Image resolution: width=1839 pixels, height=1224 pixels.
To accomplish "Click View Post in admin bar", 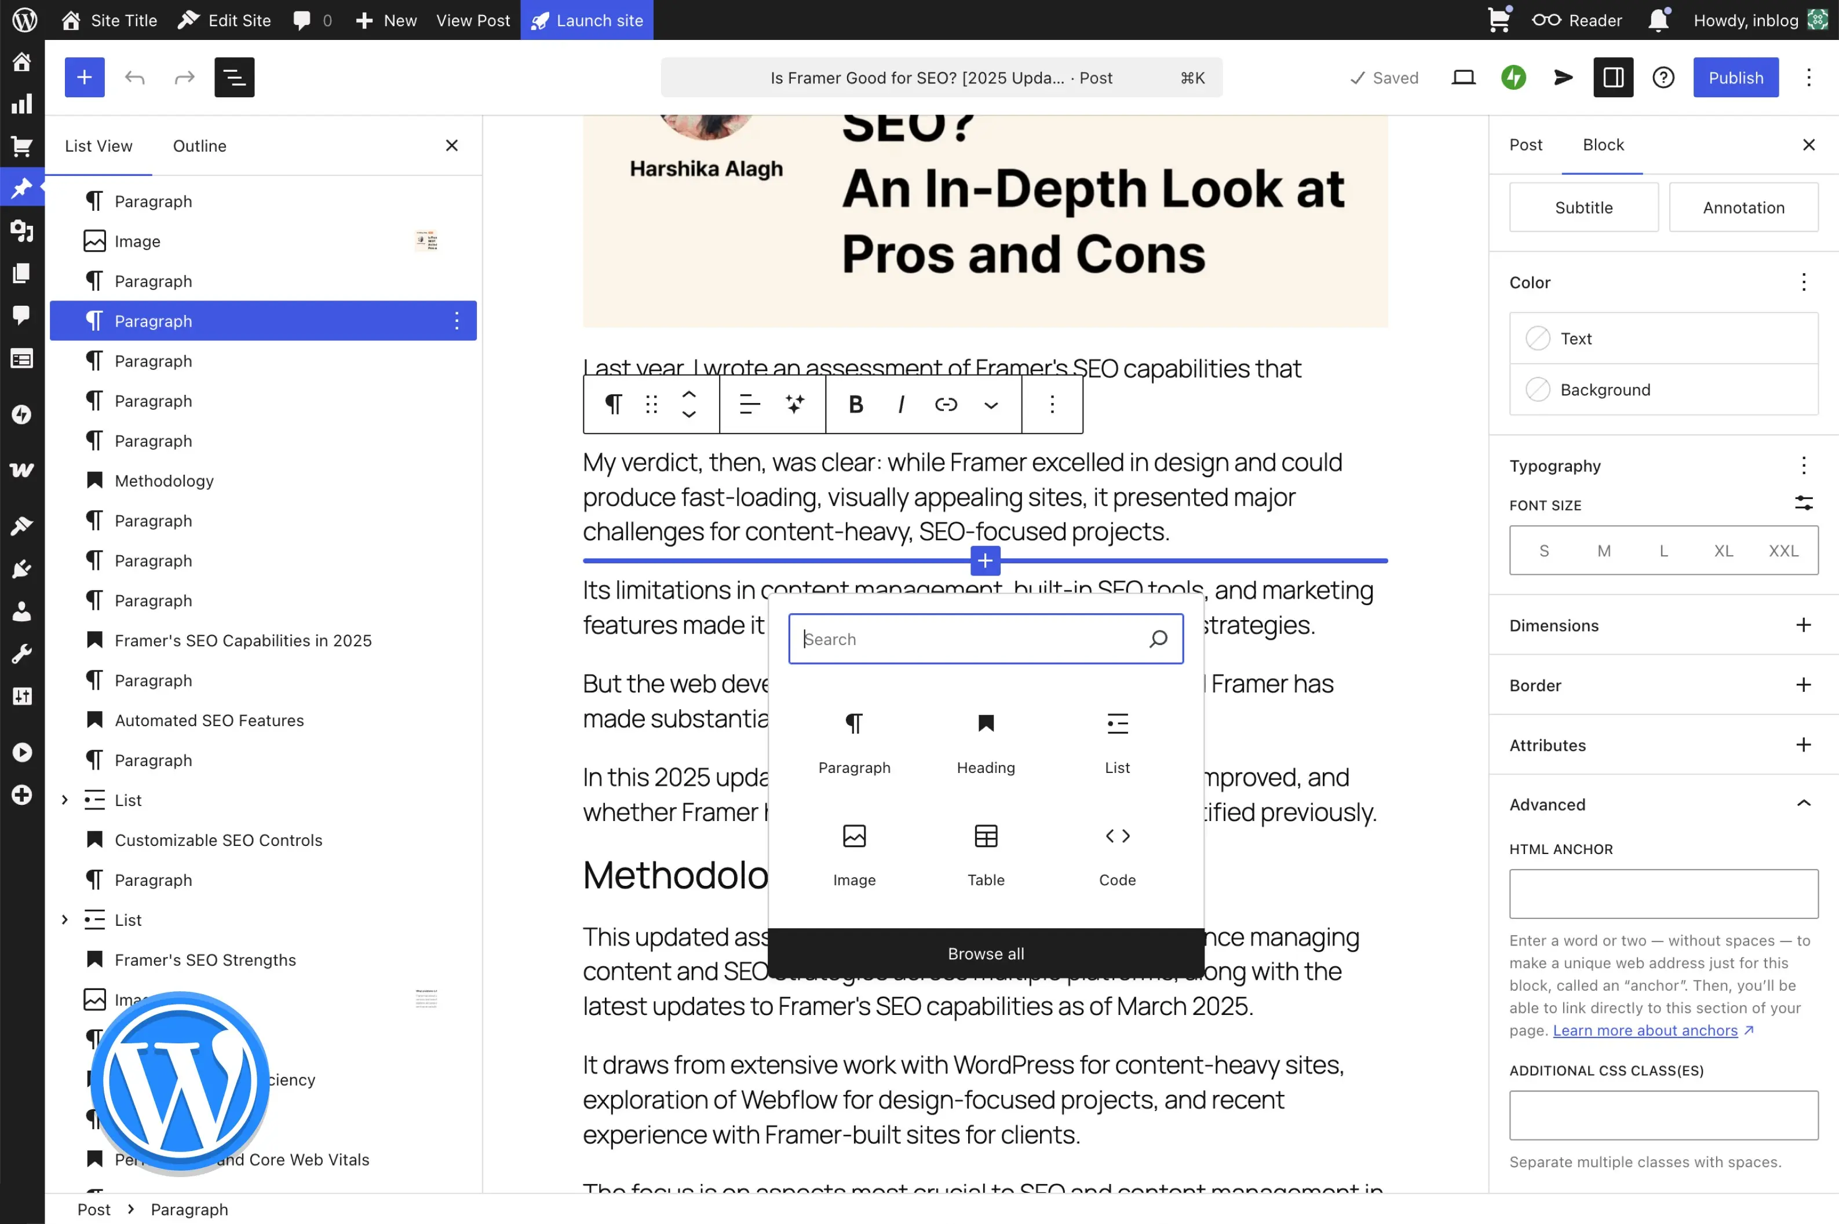I will click(473, 20).
